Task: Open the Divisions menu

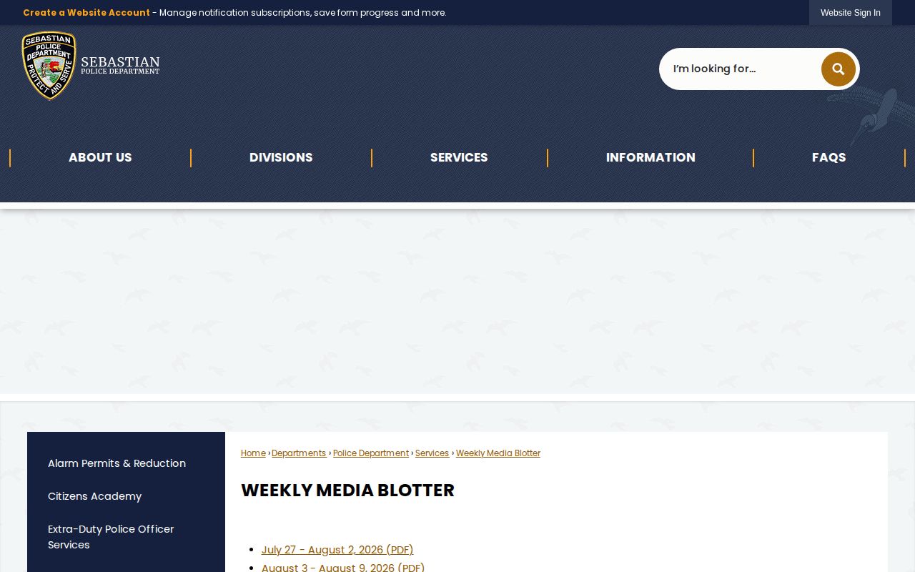Action: tap(281, 157)
